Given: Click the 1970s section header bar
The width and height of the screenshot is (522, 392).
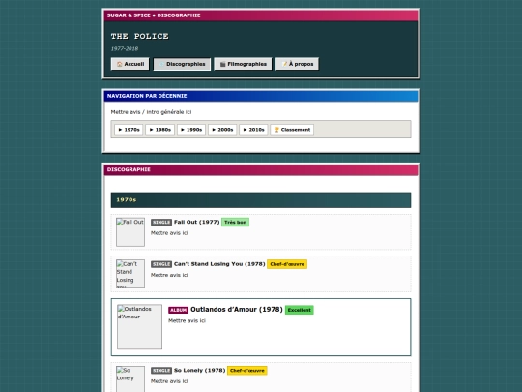Looking at the screenshot, I should pyautogui.click(x=261, y=200).
